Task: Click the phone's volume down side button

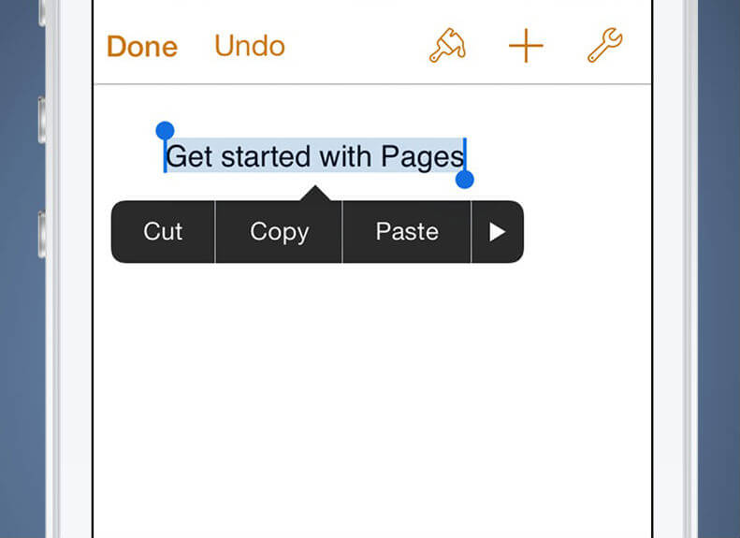Action: (42, 235)
